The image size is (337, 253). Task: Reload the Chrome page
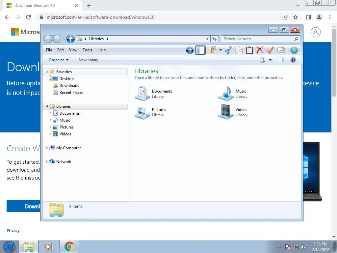tap(28, 17)
